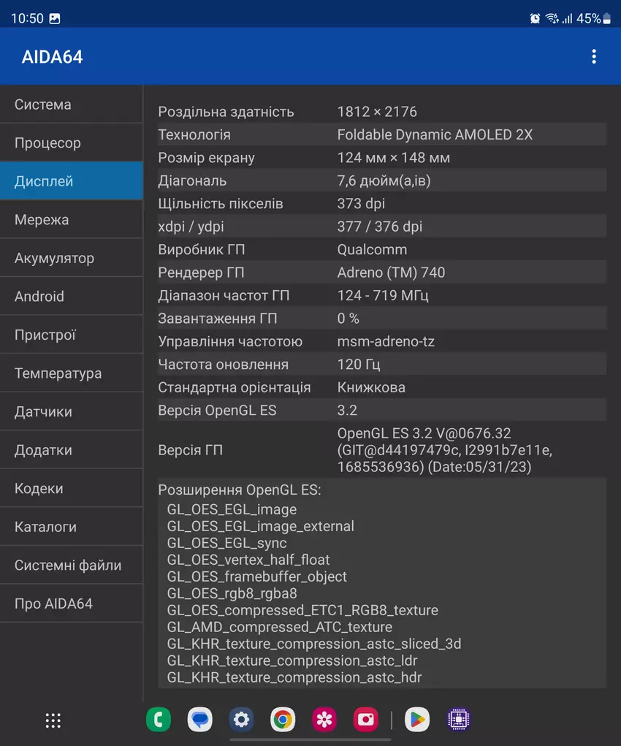Switch to the Система section

[71, 104]
